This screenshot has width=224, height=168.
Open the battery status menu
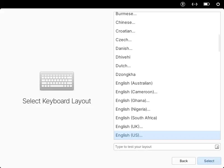click(x=207, y=4)
